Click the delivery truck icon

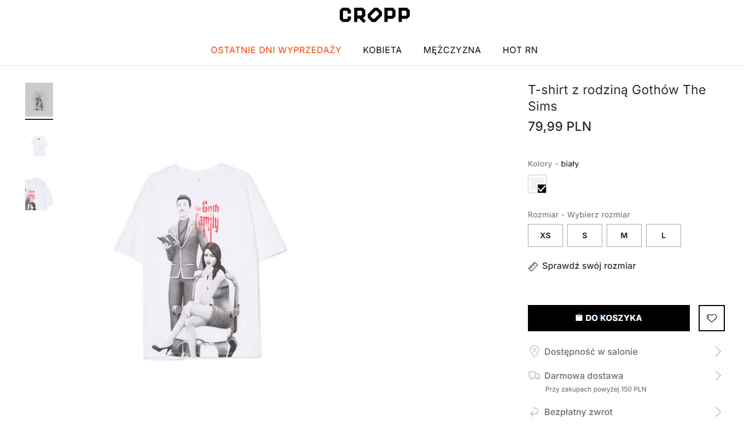tap(534, 376)
